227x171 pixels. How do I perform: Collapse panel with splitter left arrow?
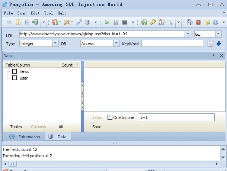(82, 85)
